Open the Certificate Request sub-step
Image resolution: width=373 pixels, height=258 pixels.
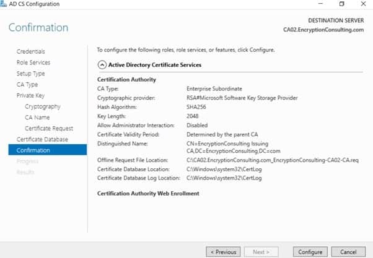click(x=49, y=129)
